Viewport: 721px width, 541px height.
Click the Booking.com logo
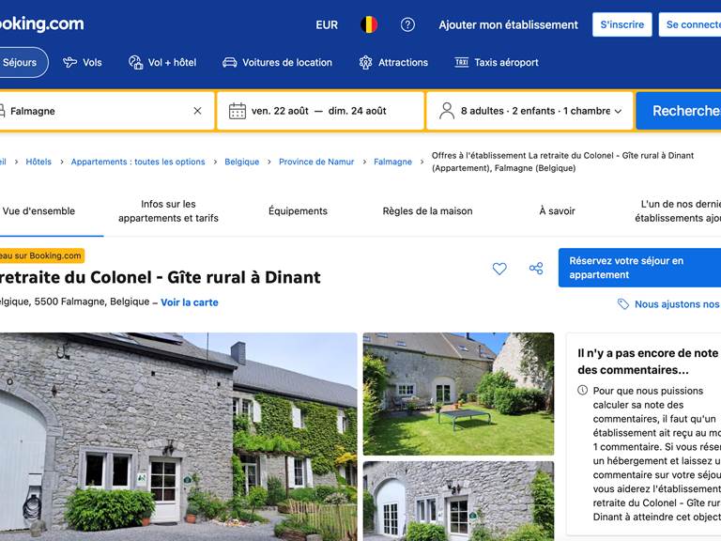pos(42,23)
